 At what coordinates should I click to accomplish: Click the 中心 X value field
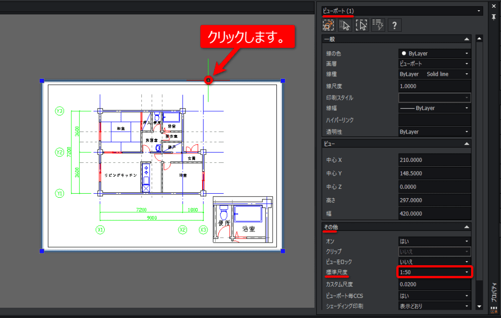(434, 160)
